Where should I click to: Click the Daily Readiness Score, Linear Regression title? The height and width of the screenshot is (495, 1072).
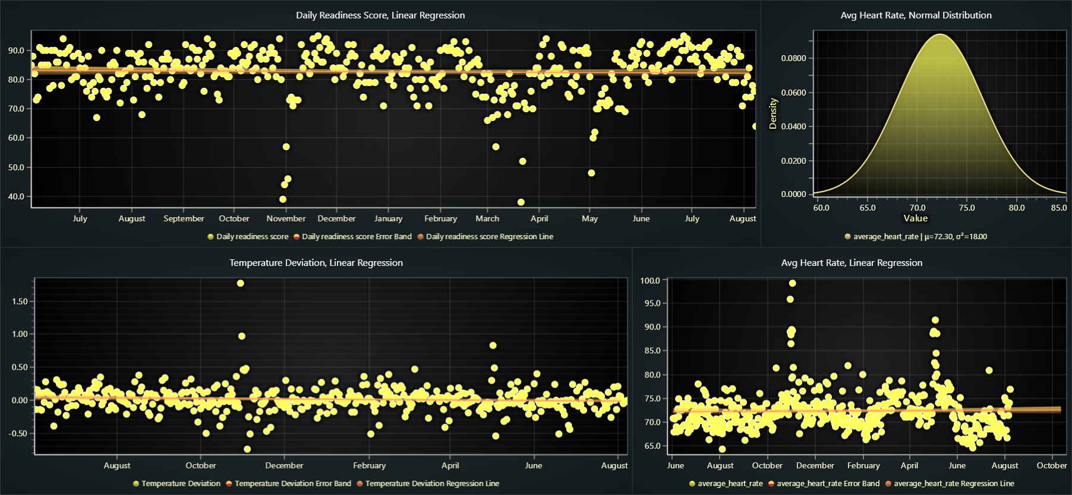[x=380, y=15]
